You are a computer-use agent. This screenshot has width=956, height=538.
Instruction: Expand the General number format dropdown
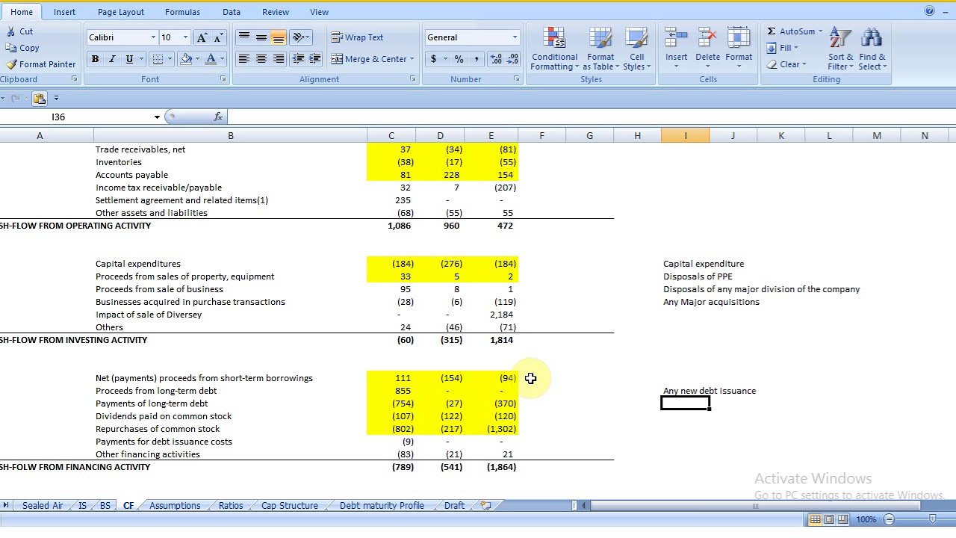point(515,37)
